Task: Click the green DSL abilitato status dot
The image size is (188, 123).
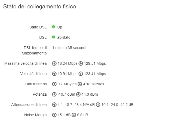Action: 54,37
